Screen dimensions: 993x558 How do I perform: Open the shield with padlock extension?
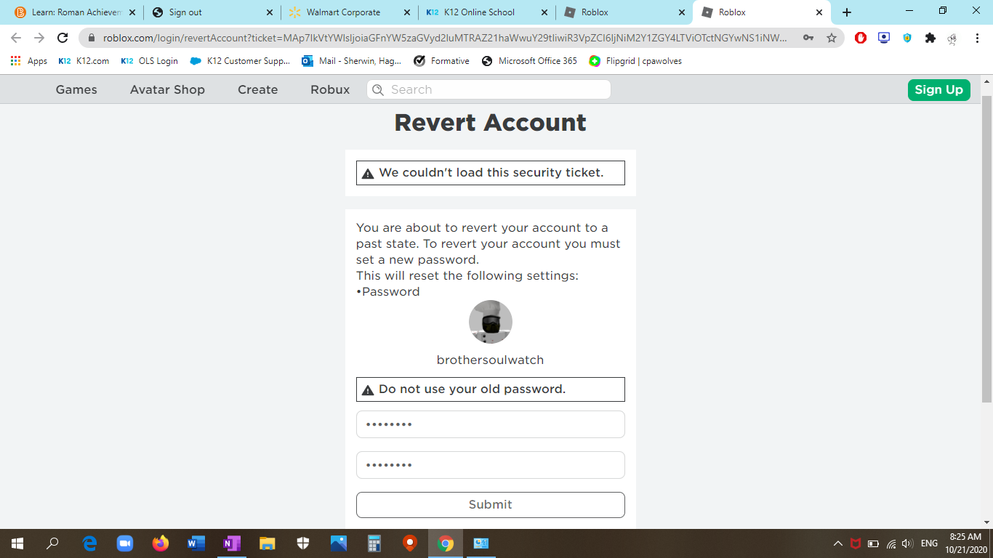coord(907,38)
